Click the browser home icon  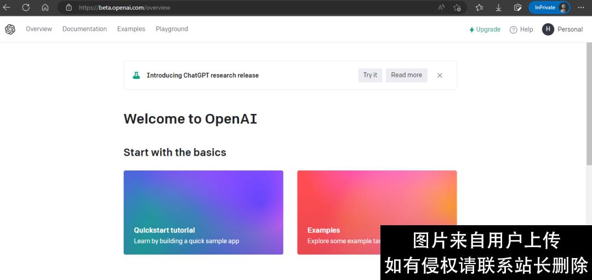pos(45,8)
